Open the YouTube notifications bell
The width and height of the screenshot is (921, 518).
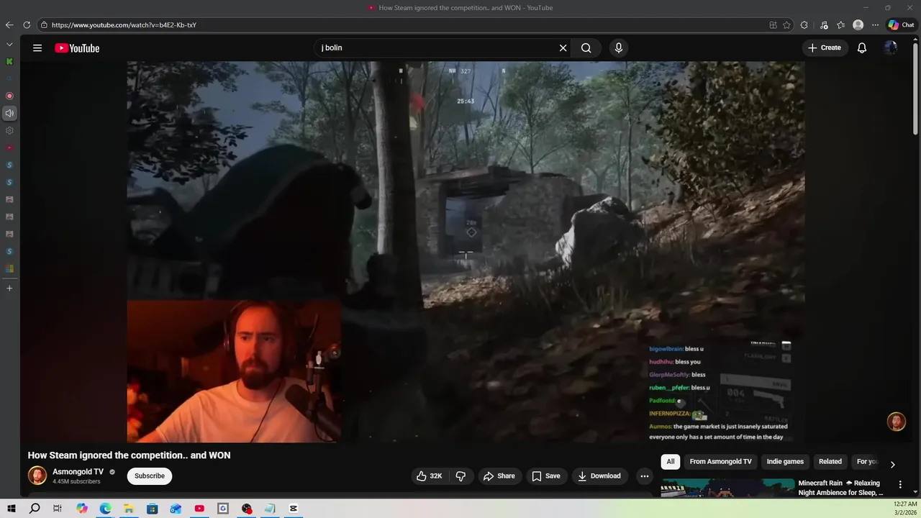862,48
